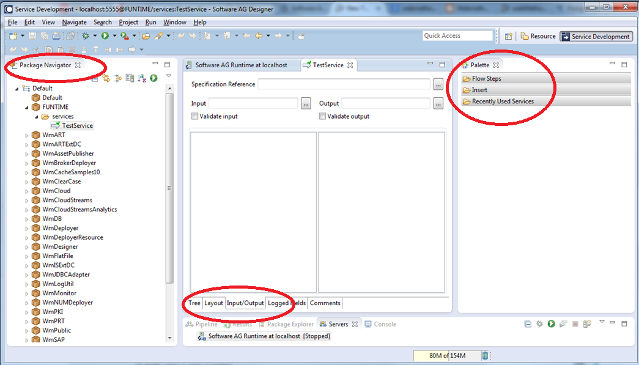
Task: Switch to the Pipeline tab
Action: coord(202,324)
